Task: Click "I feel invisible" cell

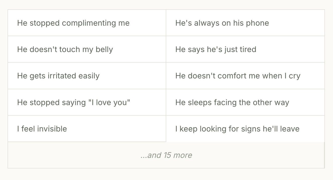Action: pos(87,129)
